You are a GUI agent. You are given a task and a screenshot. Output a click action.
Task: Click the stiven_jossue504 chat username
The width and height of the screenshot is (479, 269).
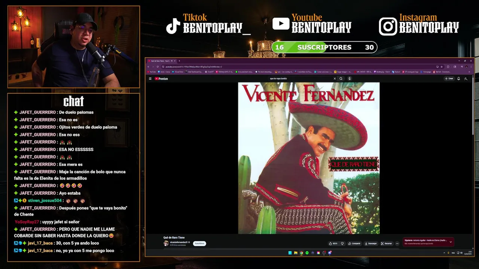point(45,201)
